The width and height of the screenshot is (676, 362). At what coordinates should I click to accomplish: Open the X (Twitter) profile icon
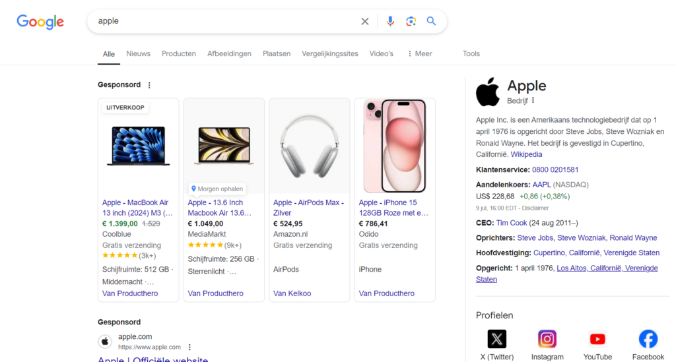[x=496, y=339]
